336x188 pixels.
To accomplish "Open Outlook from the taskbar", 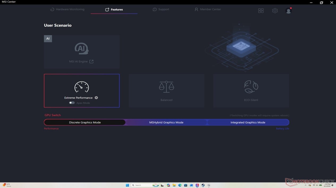I will click(x=192, y=185).
